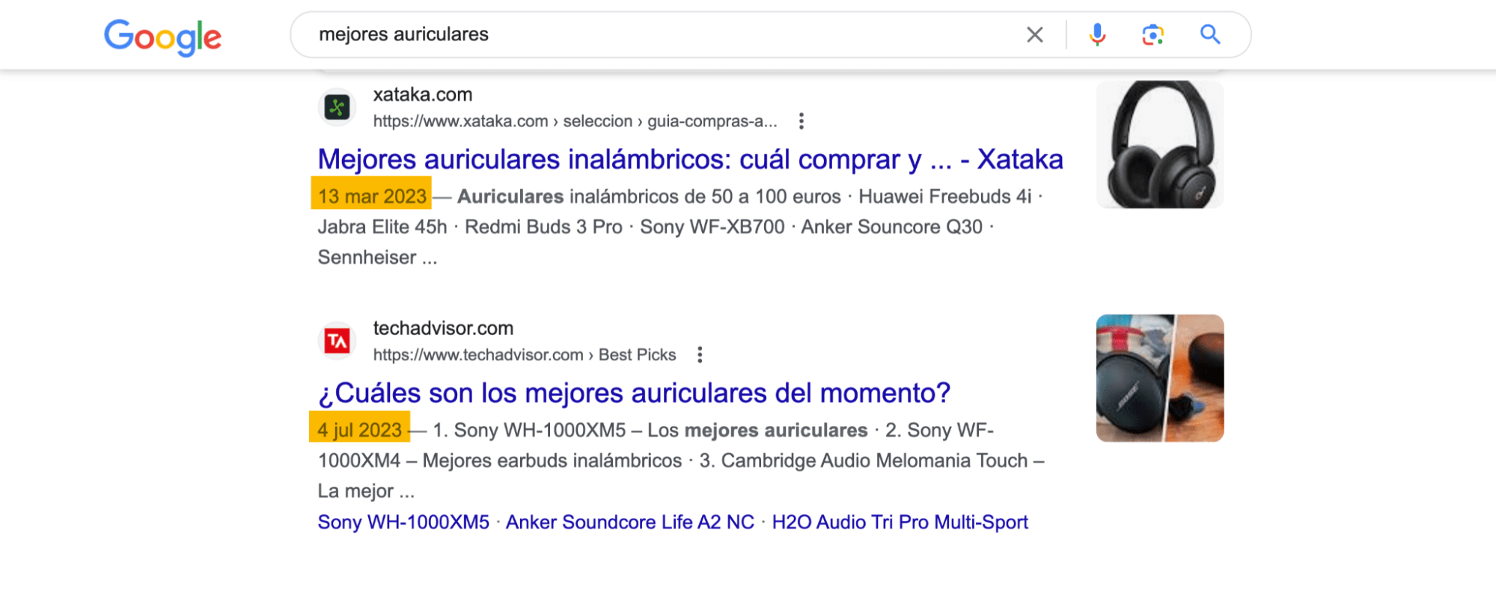Open the three-dot menu on the Tech Advisor result

(x=700, y=354)
